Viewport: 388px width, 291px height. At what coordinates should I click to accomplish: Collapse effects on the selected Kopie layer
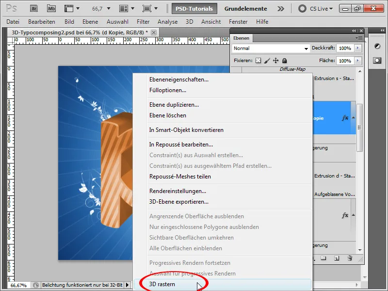354,118
